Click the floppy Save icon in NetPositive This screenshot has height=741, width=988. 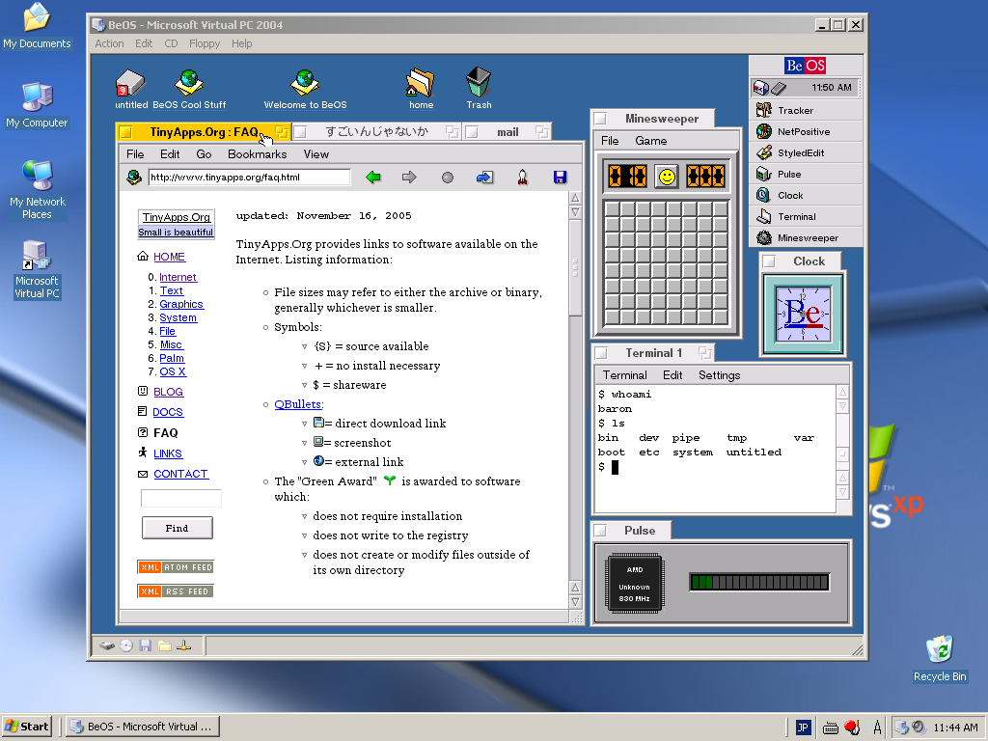560,178
